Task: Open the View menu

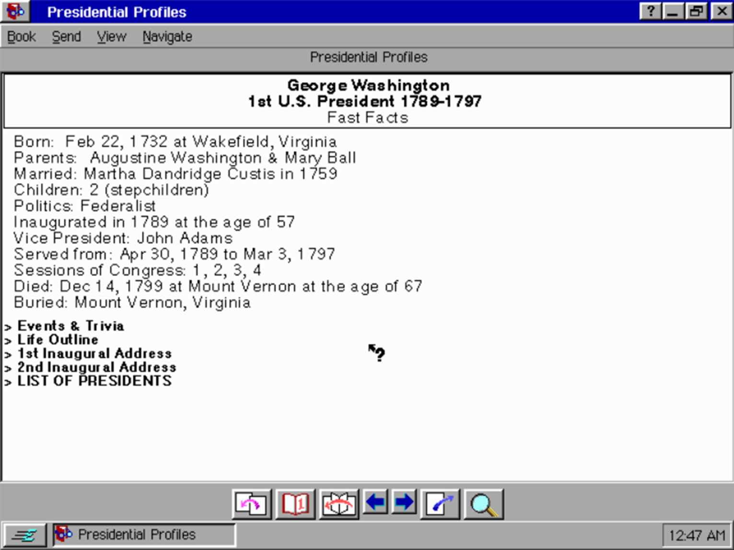Action: [x=111, y=36]
